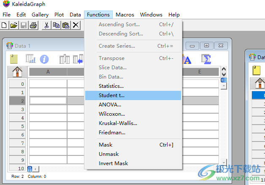Image resolution: width=265 pixels, height=185 pixels.
Task: Click the home icon in Data 1 window
Action: coord(17,72)
